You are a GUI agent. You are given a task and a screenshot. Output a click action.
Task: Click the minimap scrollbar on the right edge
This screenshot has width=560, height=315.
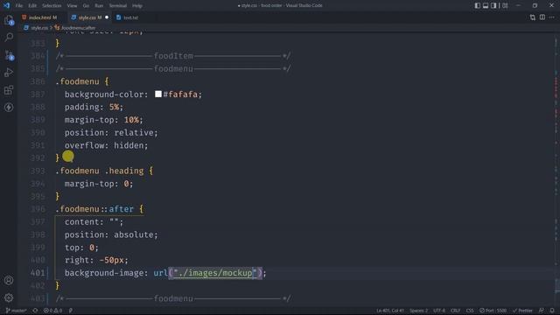click(556, 168)
